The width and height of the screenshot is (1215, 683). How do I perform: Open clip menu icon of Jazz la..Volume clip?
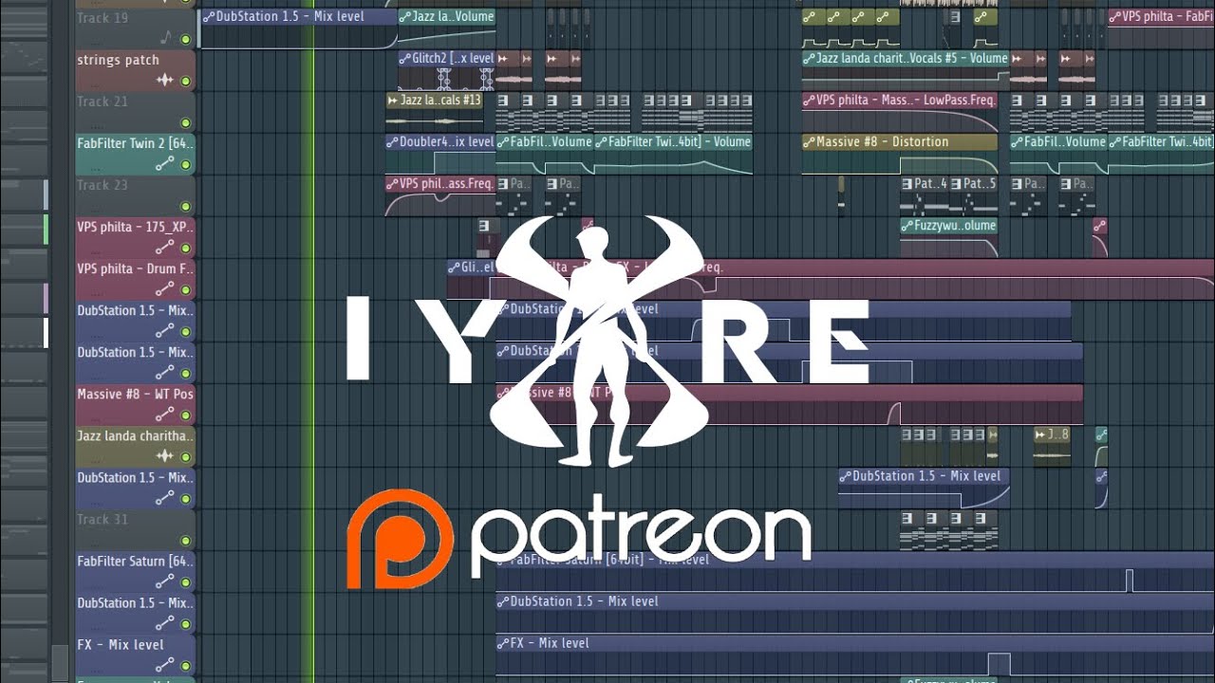pyautogui.click(x=405, y=17)
